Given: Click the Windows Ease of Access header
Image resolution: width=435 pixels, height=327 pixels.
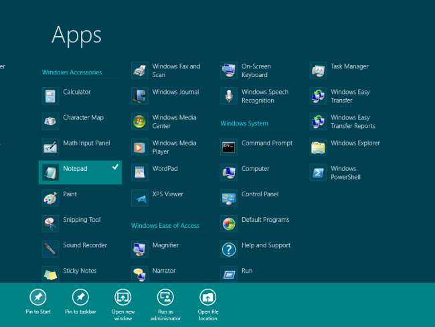Looking at the screenshot, I should [x=165, y=226].
